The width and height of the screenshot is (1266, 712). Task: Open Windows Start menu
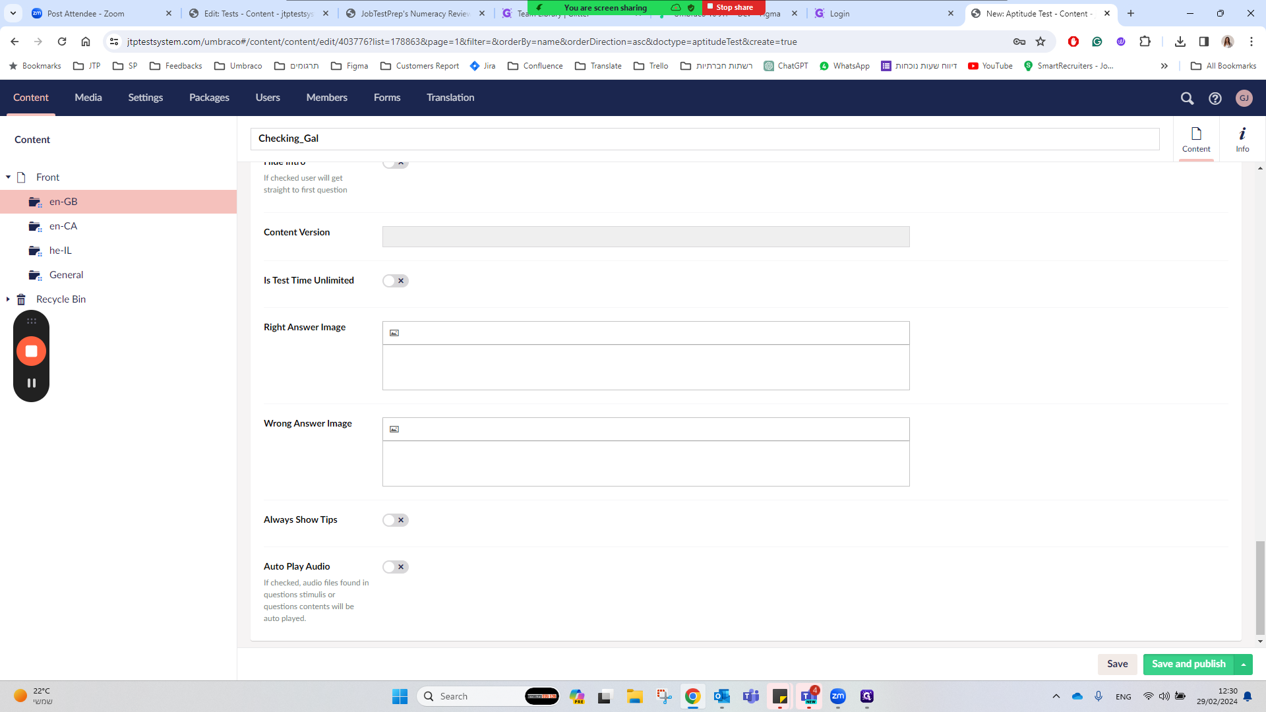[x=400, y=696]
